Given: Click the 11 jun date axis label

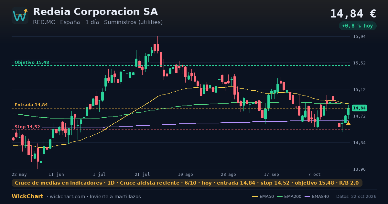Looking at the screenshot, I should coord(56,174).
